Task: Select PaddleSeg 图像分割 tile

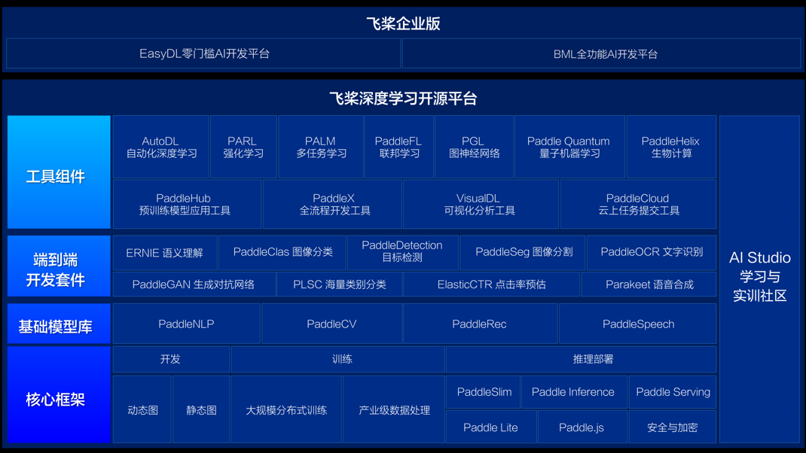Action: point(523,253)
